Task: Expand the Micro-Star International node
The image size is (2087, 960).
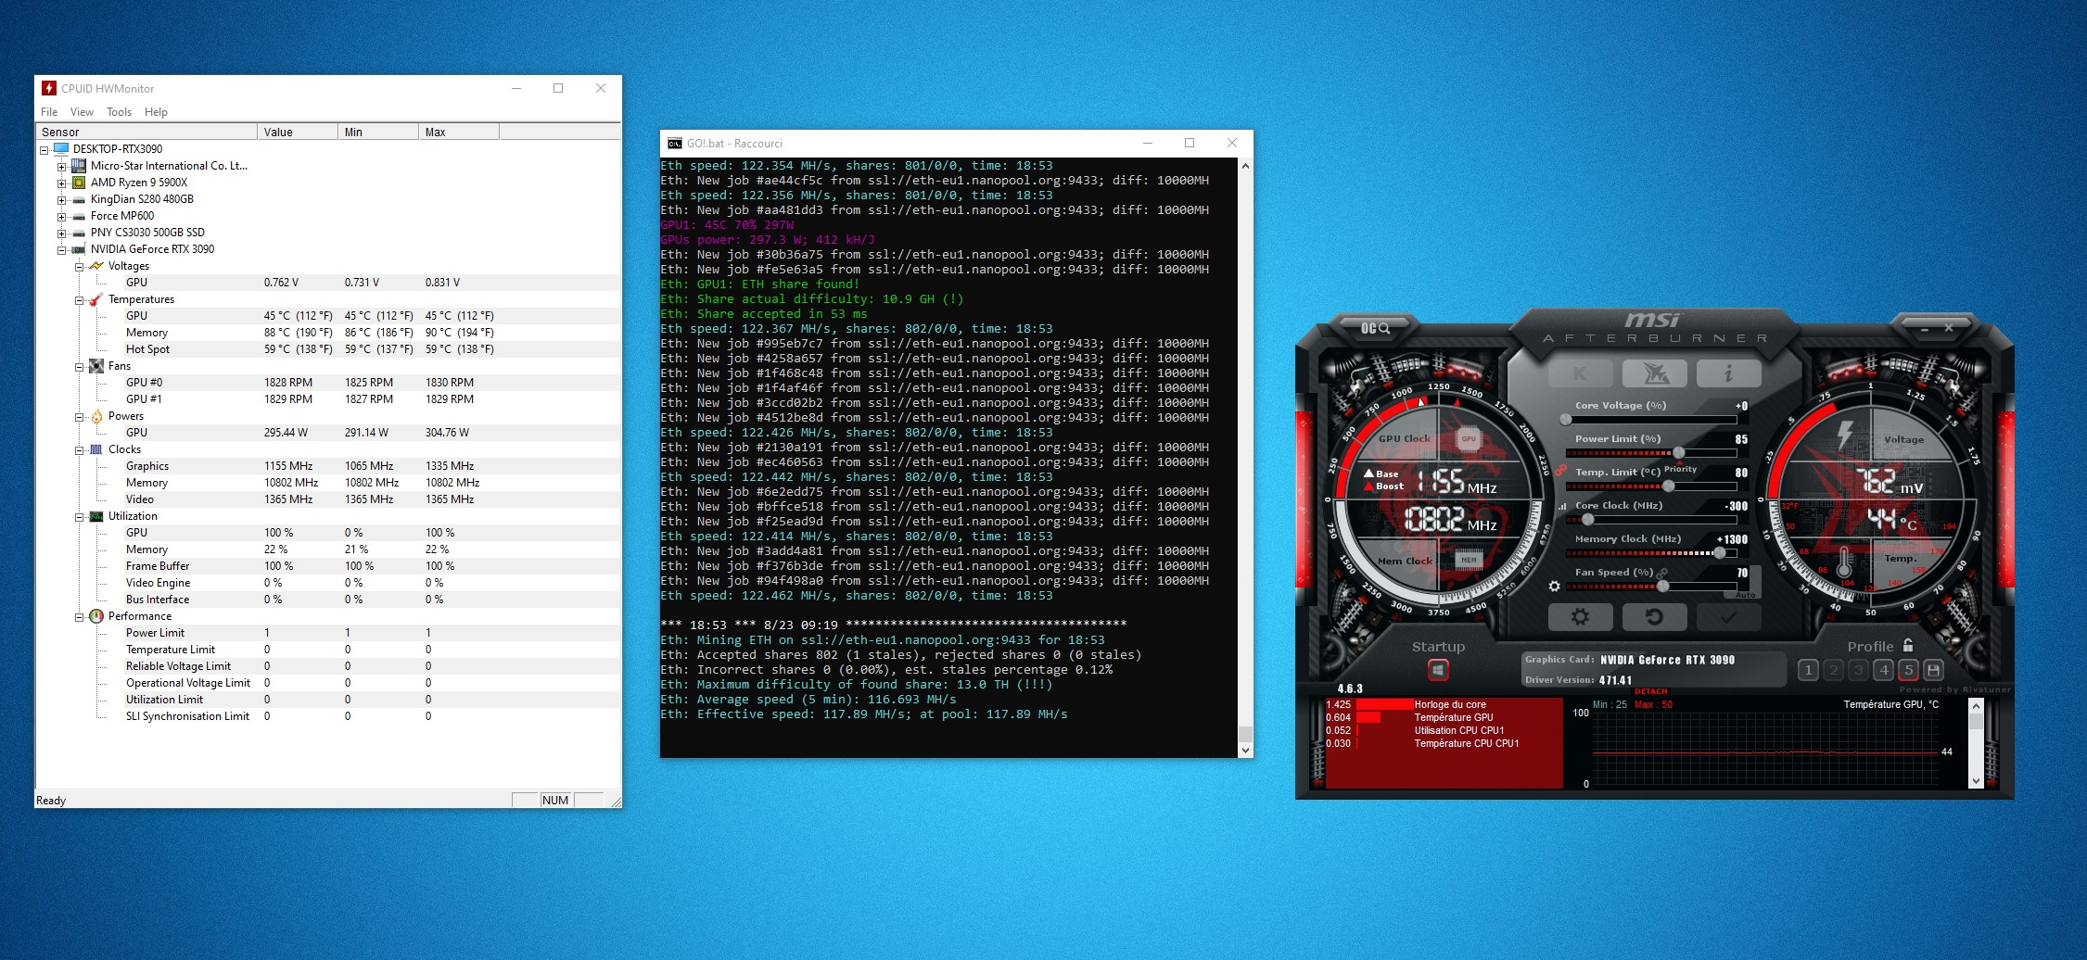Action: 61,166
